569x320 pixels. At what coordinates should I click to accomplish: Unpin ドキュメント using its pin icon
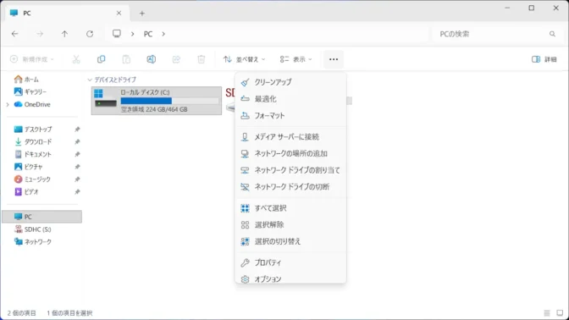point(77,154)
